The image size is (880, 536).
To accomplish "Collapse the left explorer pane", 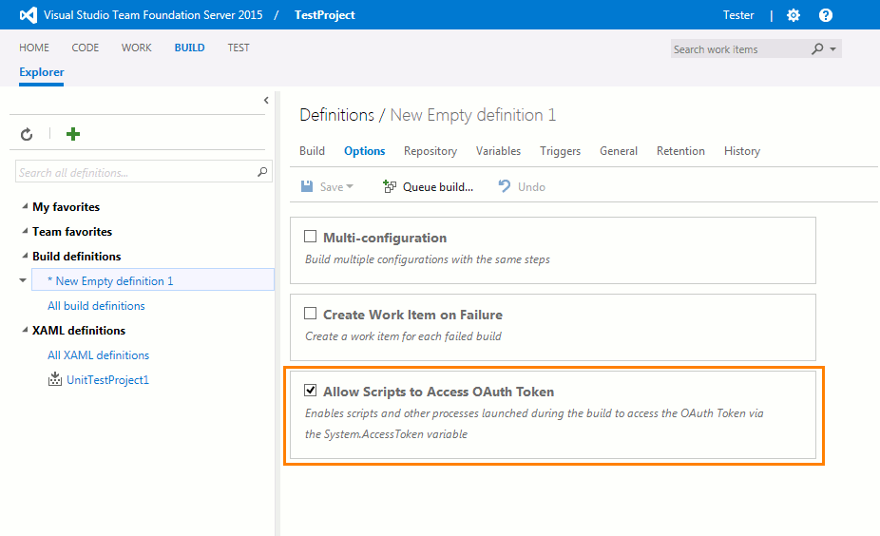I will coord(266,101).
